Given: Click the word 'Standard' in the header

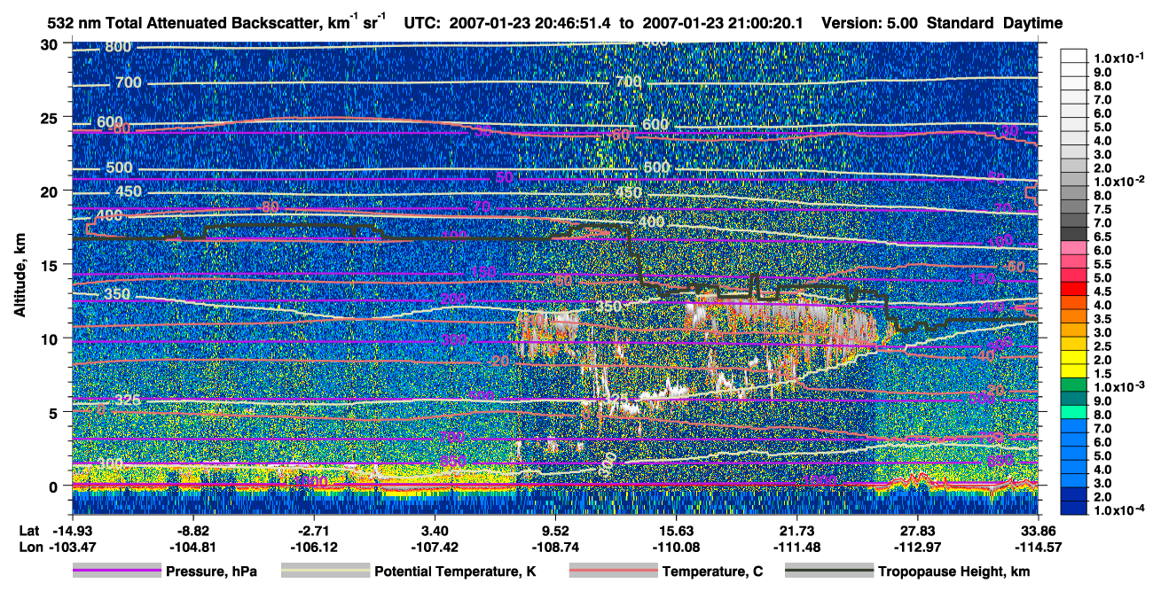Looking at the screenshot, I should [961, 22].
